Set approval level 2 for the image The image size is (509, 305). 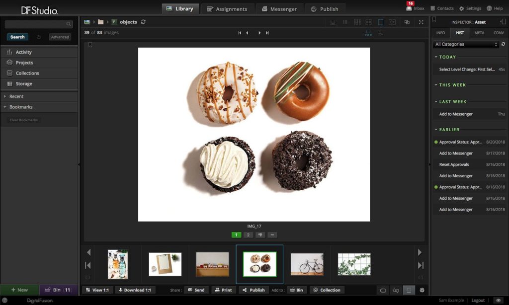(x=249, y=235)
